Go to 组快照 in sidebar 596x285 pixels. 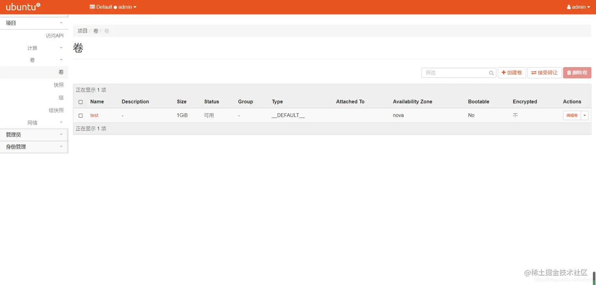[x=56, y=110]
